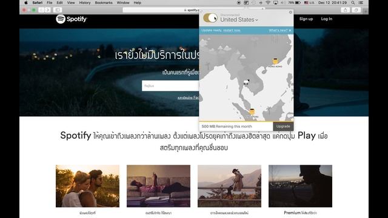388x218 pixels.
Task: Open the Edit menu
Action: [x=59, y=2]
